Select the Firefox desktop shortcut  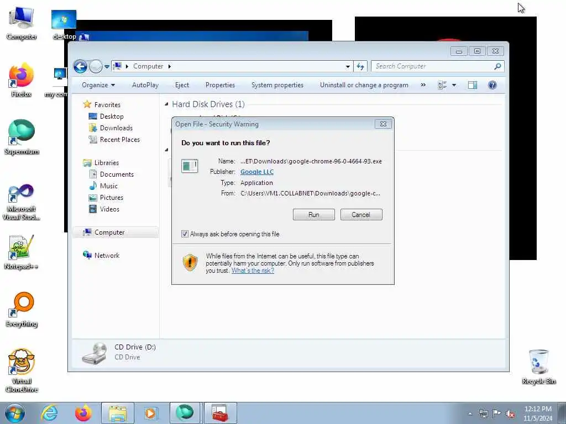click(22, 81)
